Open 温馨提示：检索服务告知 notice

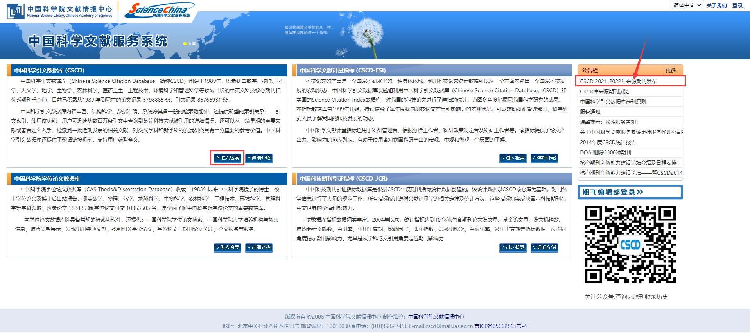pyautogui.click(x=609, y=122)
